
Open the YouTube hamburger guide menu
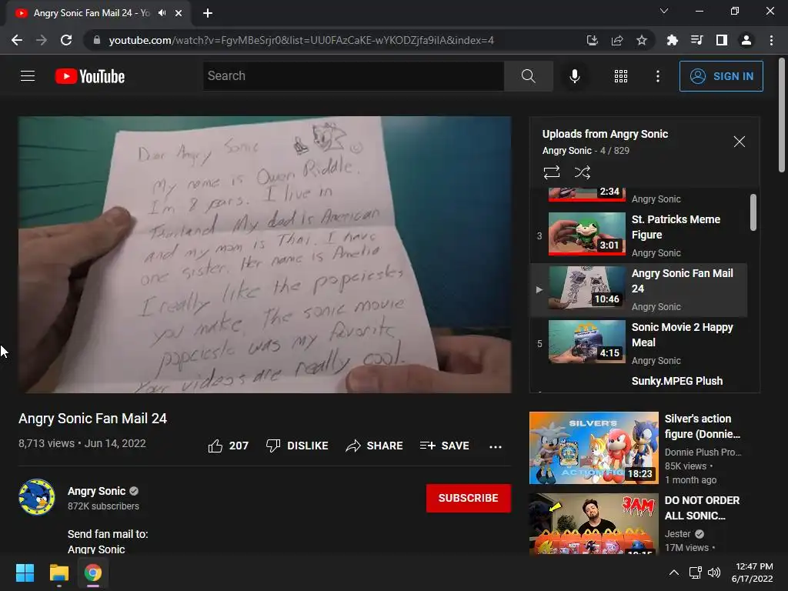pos(28,76)
